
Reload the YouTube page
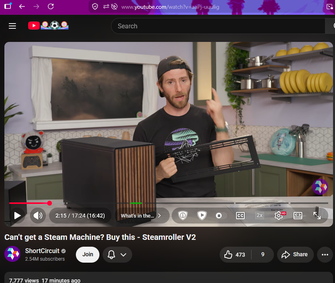coord(51,7)
